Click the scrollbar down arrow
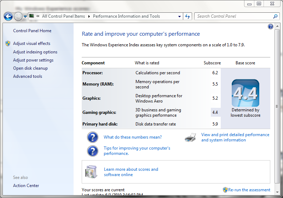Image resolution: width=283 pixels, height=198 pixels. click(277, 192)
